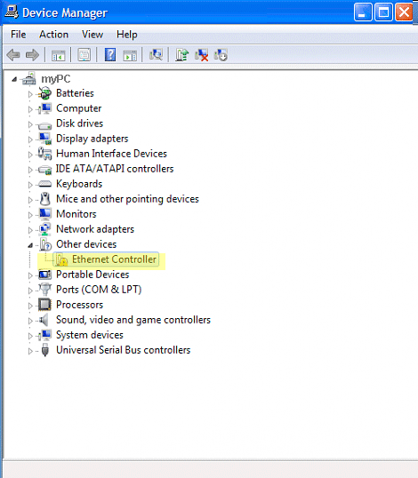Click the Processors chip icon
This screenshot has height=478, width=418.
tap(44, 305)
